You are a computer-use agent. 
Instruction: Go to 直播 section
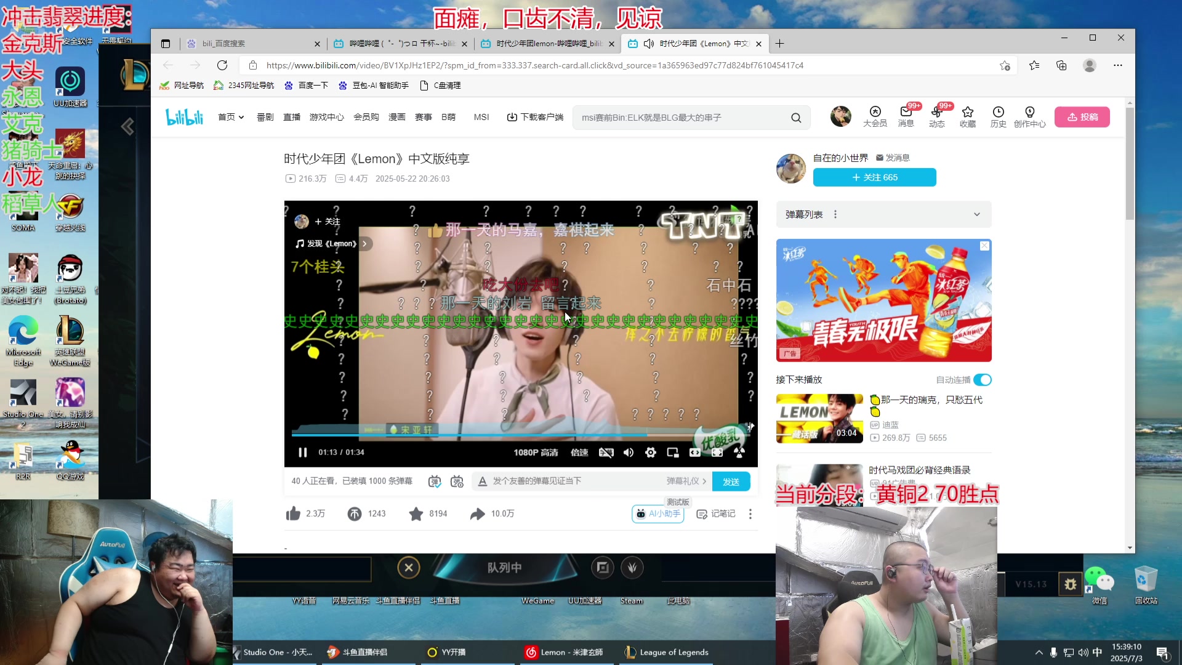click(292, 117)
